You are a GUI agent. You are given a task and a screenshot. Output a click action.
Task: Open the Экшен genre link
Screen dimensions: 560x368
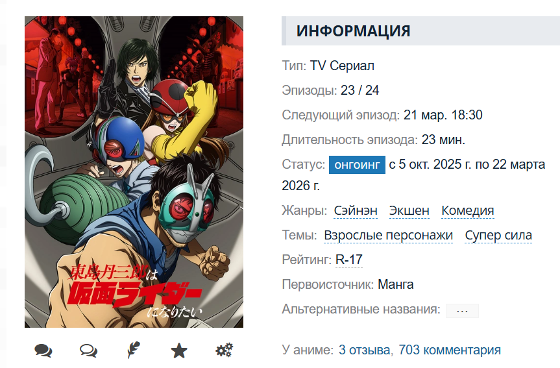coord(409,211)
